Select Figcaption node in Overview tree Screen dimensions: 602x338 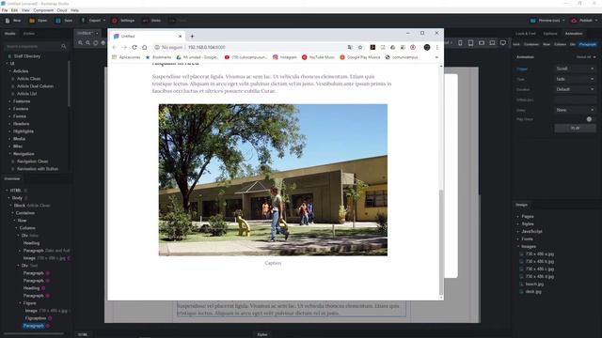pyautogui.click(x=36, y=318)
